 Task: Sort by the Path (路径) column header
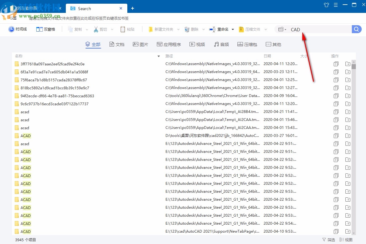(x=169, y=56)
